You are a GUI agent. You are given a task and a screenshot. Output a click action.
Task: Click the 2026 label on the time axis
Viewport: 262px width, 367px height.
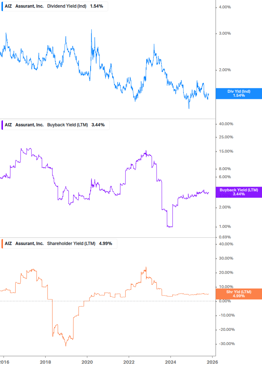[212, 362]
